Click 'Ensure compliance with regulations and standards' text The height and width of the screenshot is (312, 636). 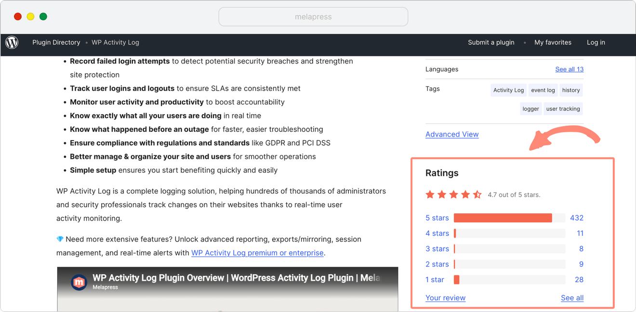pyautogui.click(x=160, y=143)
